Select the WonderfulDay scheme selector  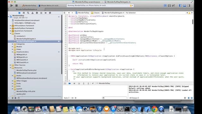[x=29, y=6]
